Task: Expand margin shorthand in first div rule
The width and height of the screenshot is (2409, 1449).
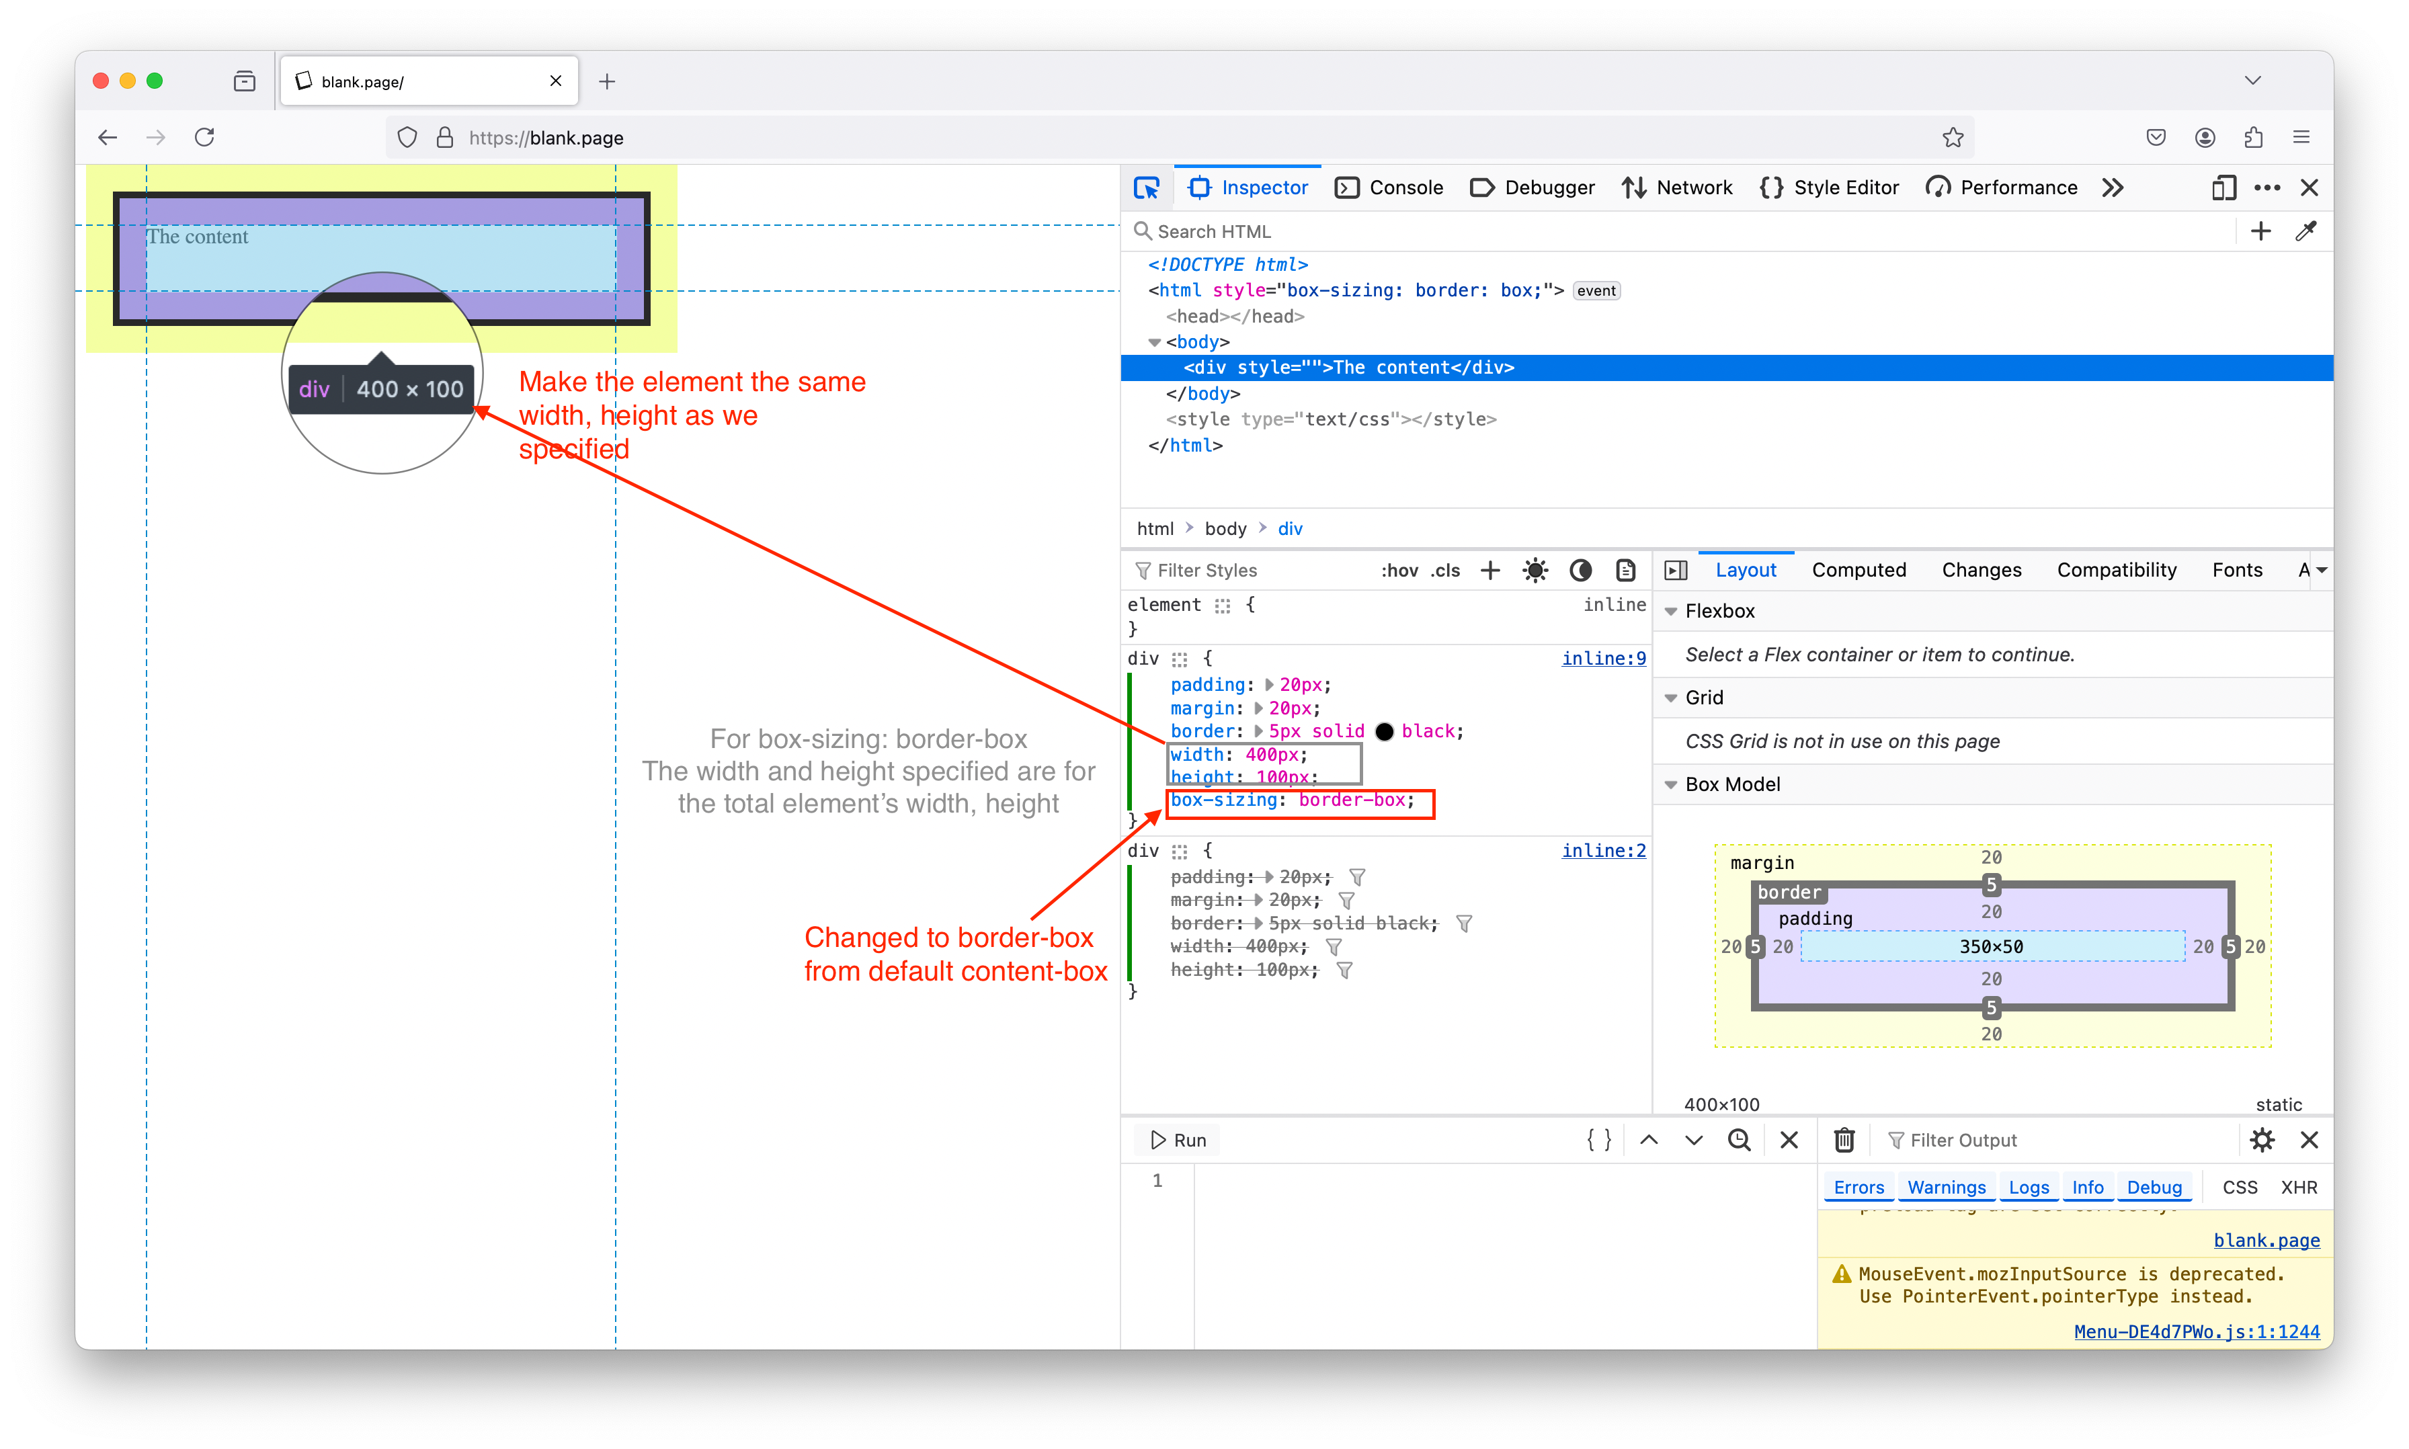Action: (1258, 708)
